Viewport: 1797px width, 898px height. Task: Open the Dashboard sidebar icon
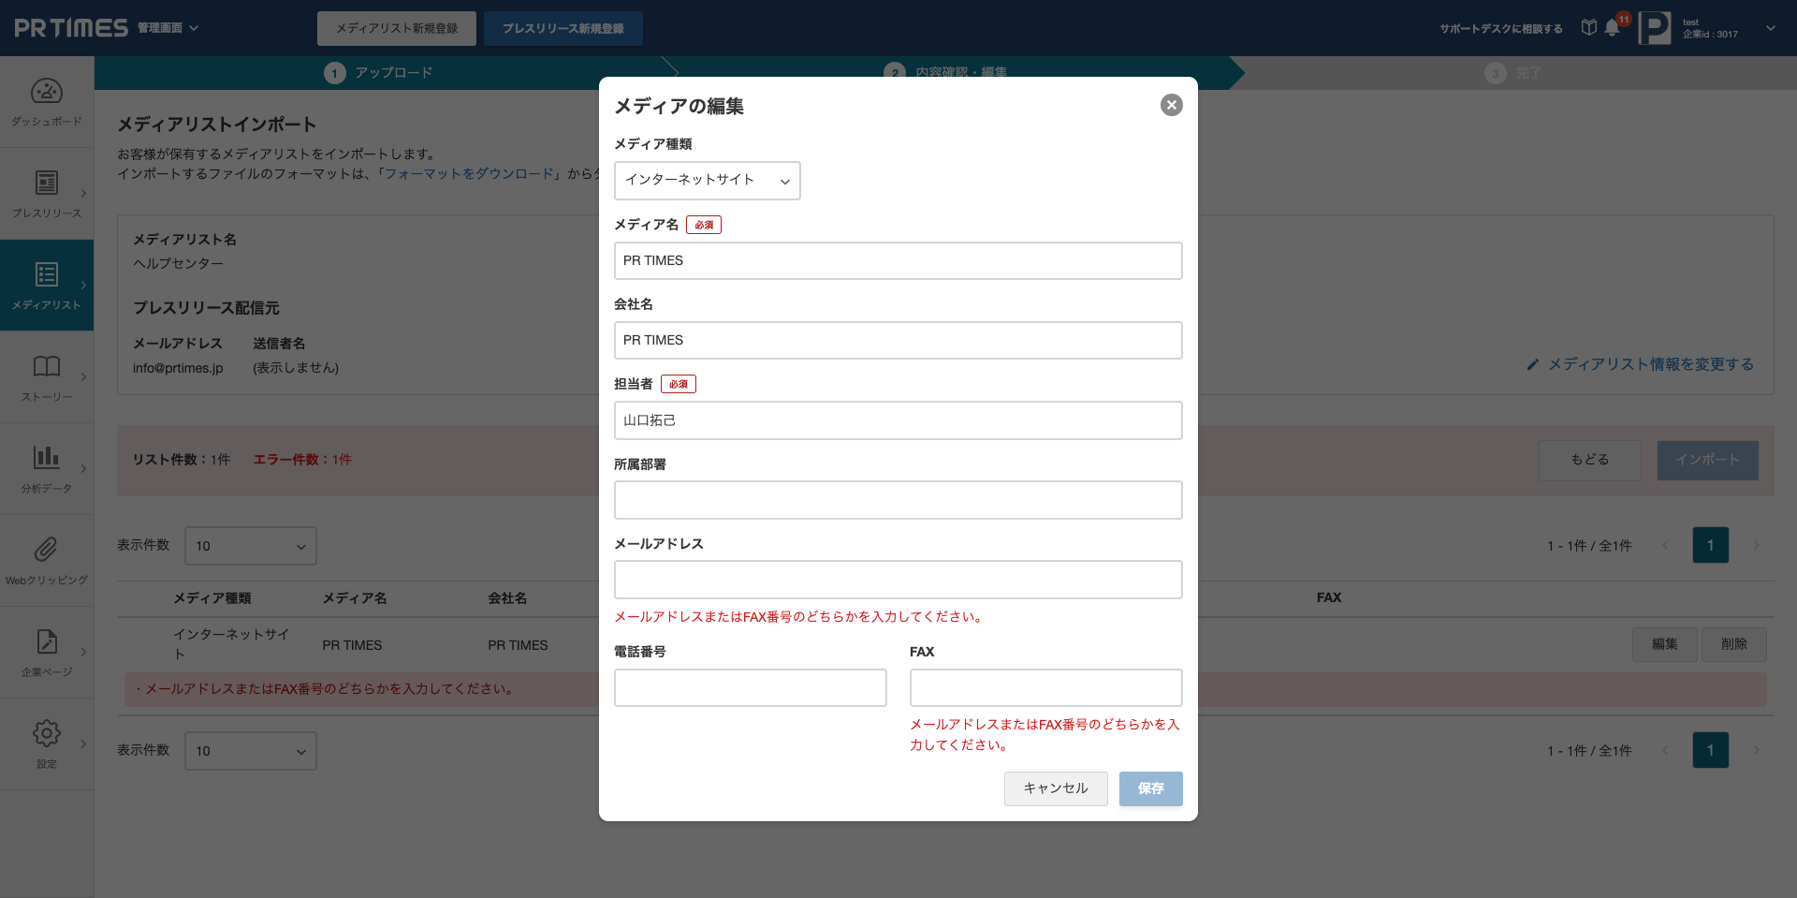pos(47,92)
